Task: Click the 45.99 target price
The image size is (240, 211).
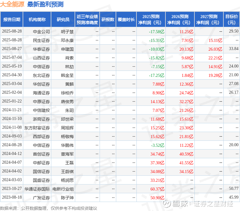Action: click(234, 197)
